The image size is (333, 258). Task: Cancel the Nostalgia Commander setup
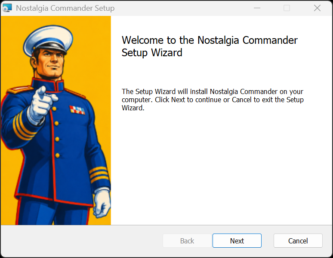point(298,241)
